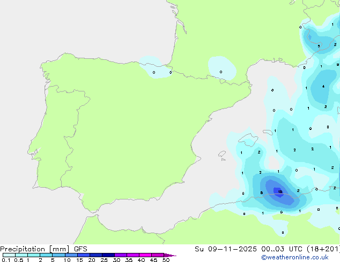Click the 0.5–1 mm legend swatch
This screenshot has width=340, height=262.
click(x=21, y=255)
